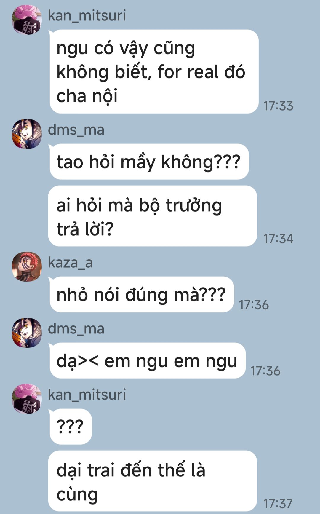Click the 17:37 timestamp
The height and width of the screenshot is (514, 320).
pos(278,504)
